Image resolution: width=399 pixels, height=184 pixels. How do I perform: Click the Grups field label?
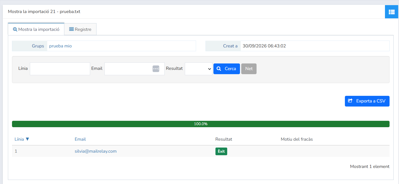[x=38, y=46]
